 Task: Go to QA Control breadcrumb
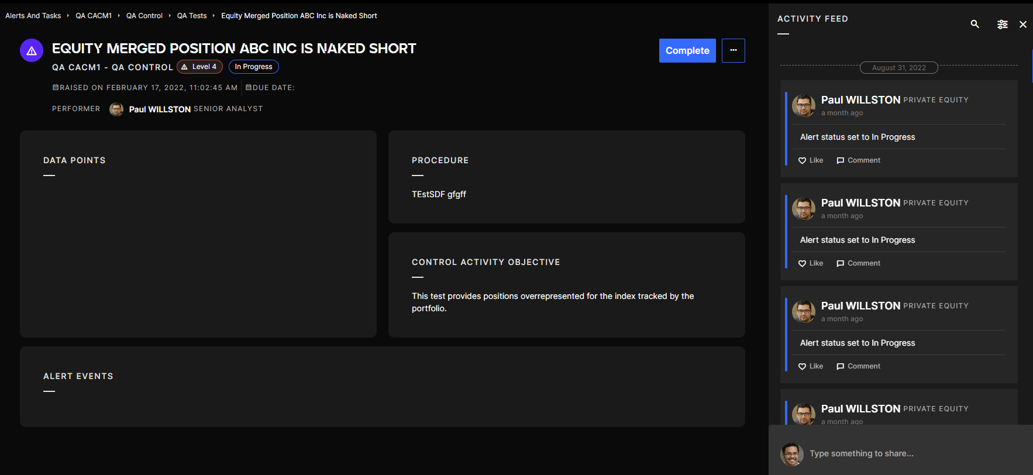[144, 16]
